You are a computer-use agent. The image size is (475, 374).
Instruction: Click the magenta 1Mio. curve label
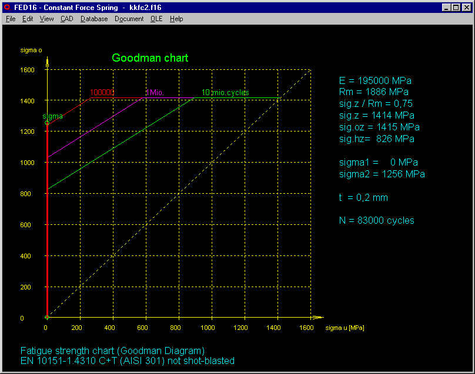click(155, 93)
